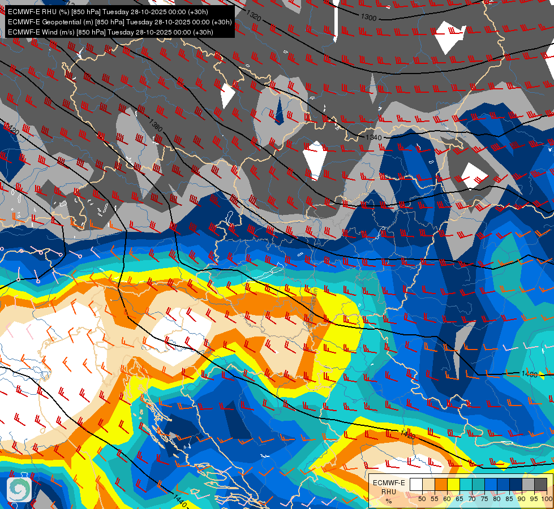554x509 pixels.
Task: Click the legend tick value 55
Action: point(434,499)
